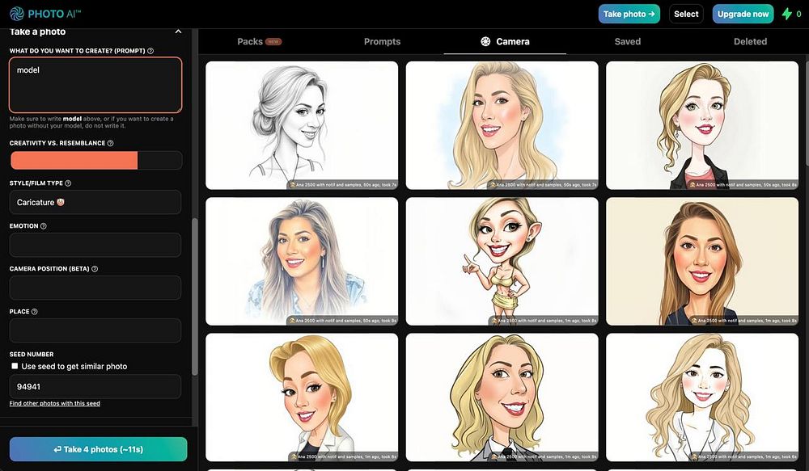The image size is (809, 471).
Task: Switch to the Camera tab
Action: point(505,42)
